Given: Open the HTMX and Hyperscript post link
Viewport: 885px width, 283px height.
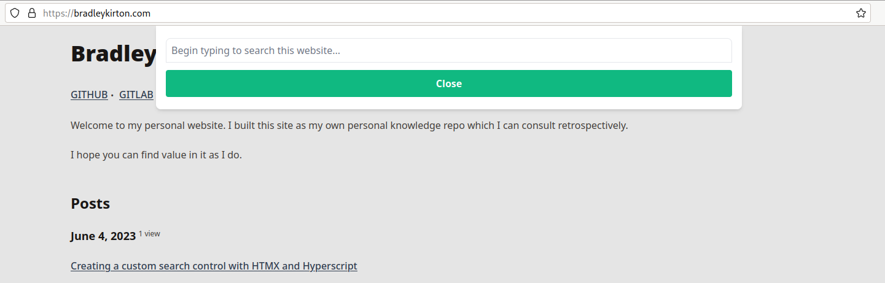Looking at the screenshot, I should click(214, 266).
